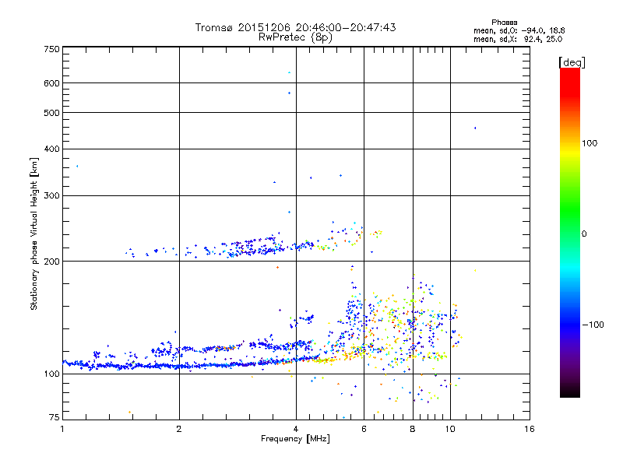Click the '[deg]' colorbar unit label
Viewport: 623px width, 467px height.
click(x=572, y=62)
